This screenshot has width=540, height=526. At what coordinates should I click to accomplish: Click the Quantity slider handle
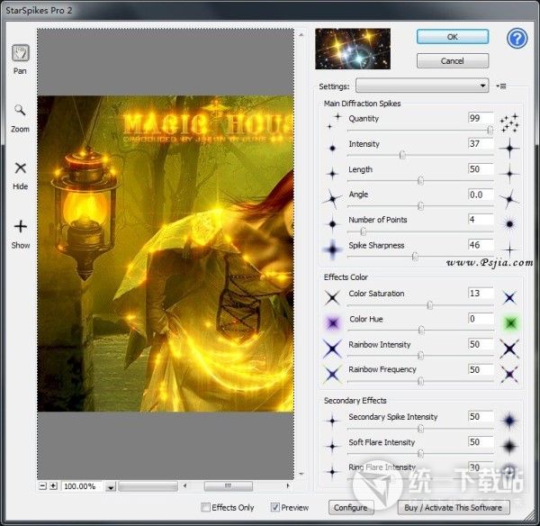pos(490,130)
